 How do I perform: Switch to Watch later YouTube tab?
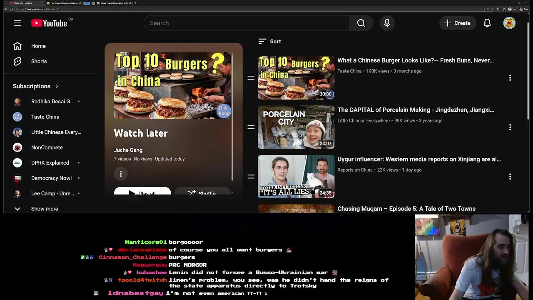[x=27, y=3]
